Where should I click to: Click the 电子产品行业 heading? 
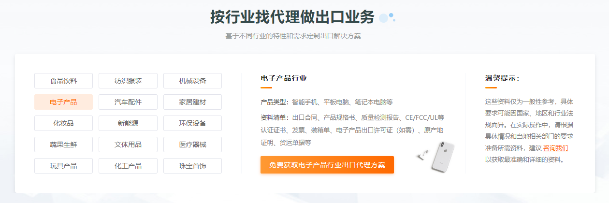284,78
